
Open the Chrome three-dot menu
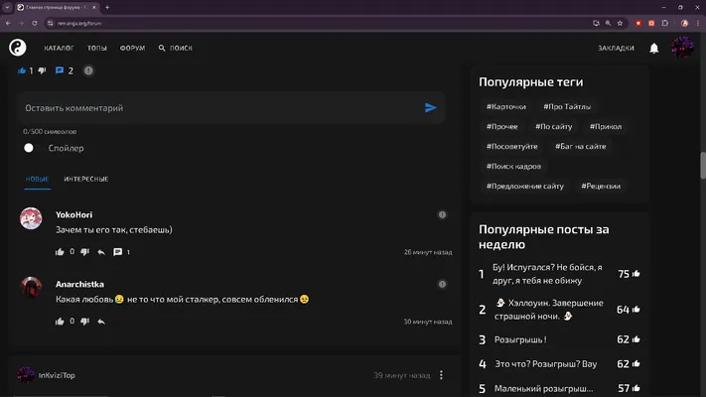698,23
